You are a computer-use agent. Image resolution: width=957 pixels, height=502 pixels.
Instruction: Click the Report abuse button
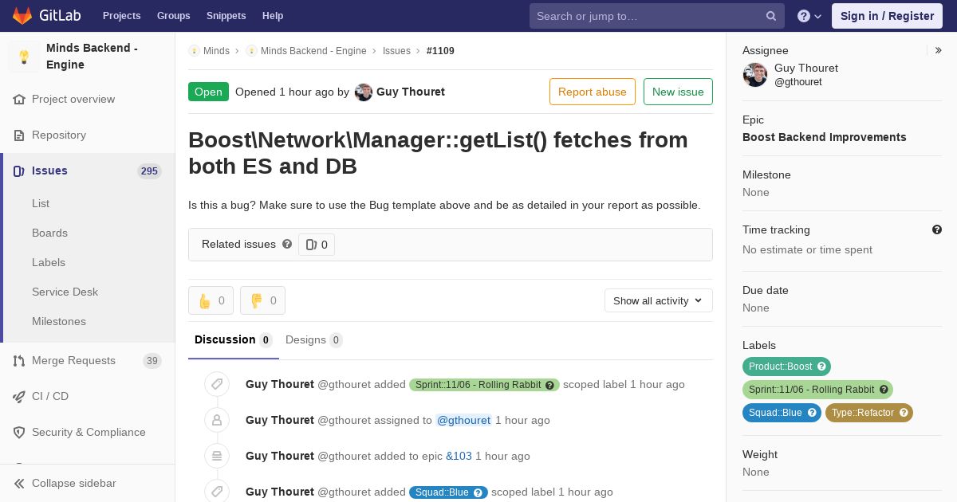point(593,92)
